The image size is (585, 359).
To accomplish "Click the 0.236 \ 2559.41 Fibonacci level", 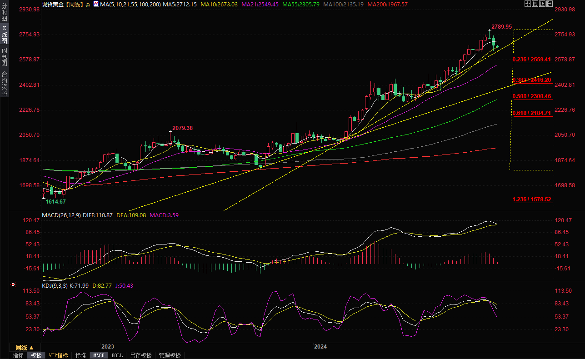I will pos(531,60).
